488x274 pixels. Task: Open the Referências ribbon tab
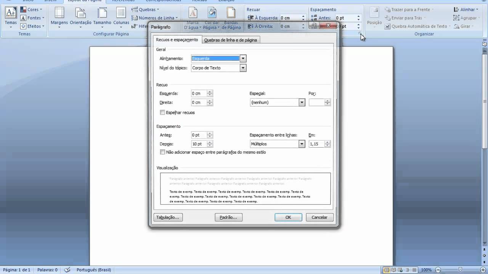123,1
